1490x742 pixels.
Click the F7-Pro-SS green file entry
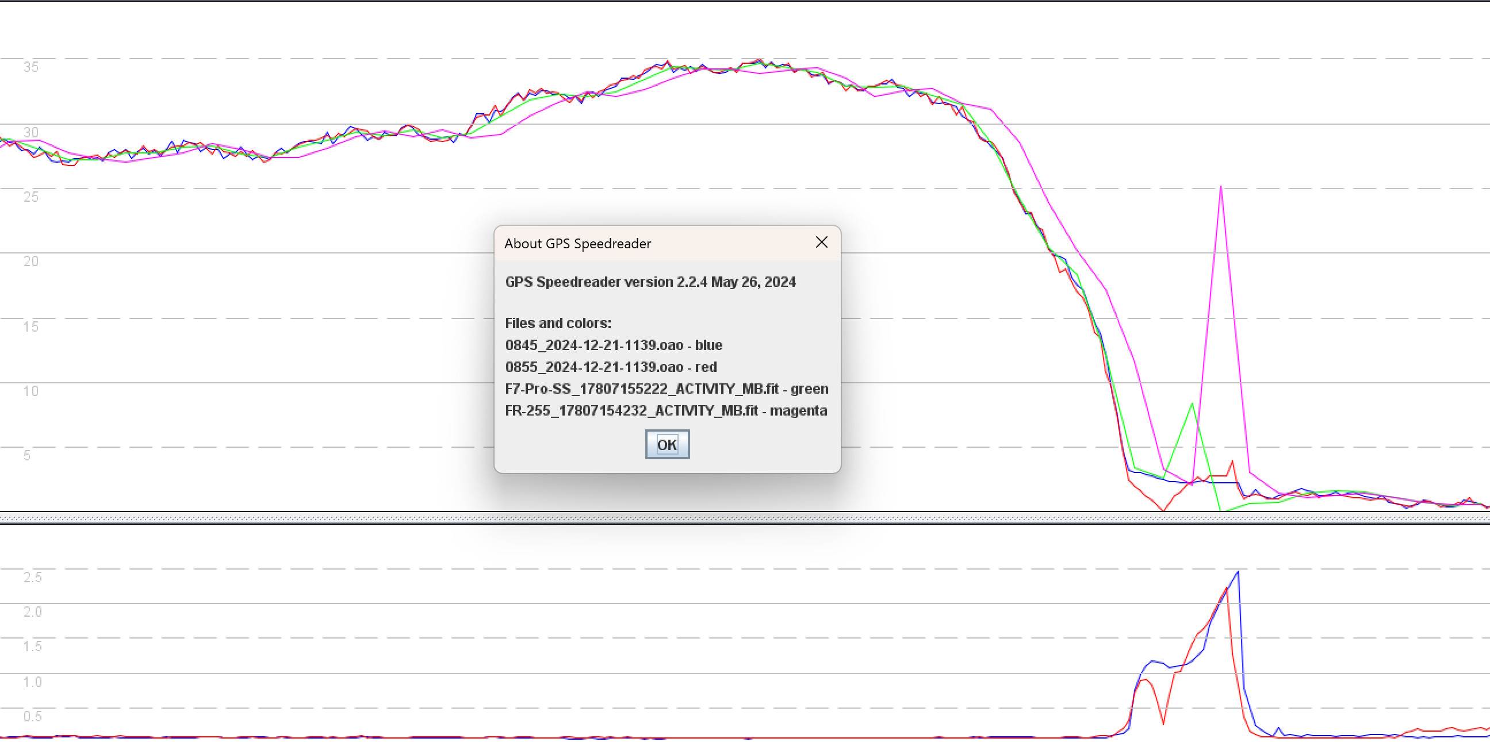click(667, 389)
